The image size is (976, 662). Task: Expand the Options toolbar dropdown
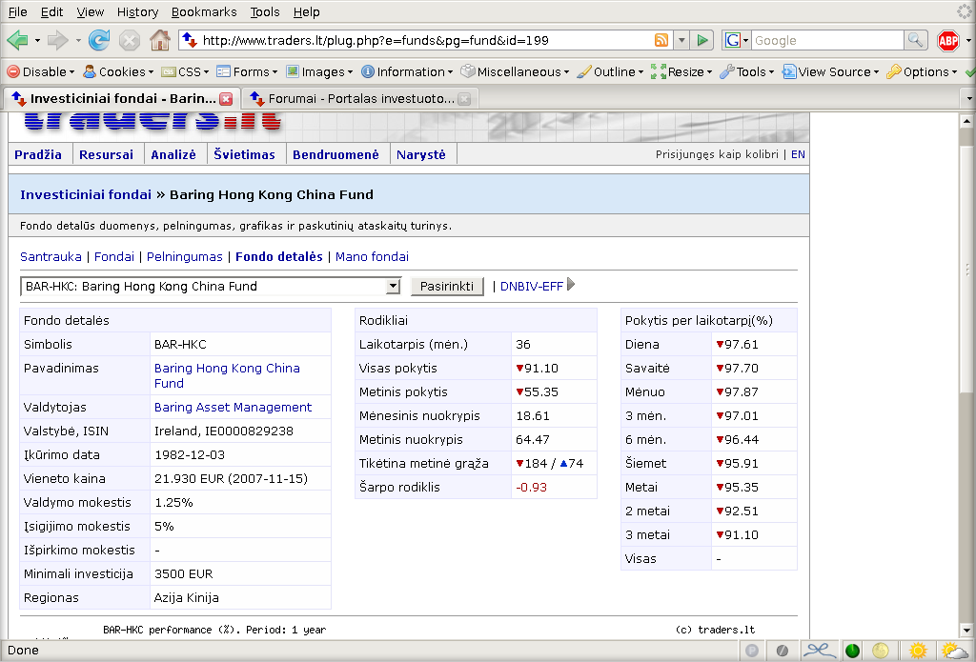pyautogui.click(x=922, y=72)
